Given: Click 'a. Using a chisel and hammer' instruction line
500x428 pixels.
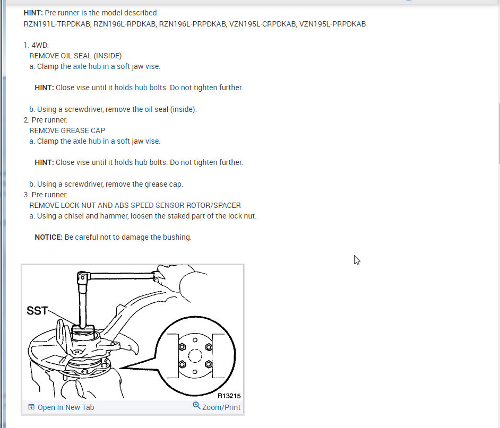Looking at the screenshot, I should click(x=143, y=216).
